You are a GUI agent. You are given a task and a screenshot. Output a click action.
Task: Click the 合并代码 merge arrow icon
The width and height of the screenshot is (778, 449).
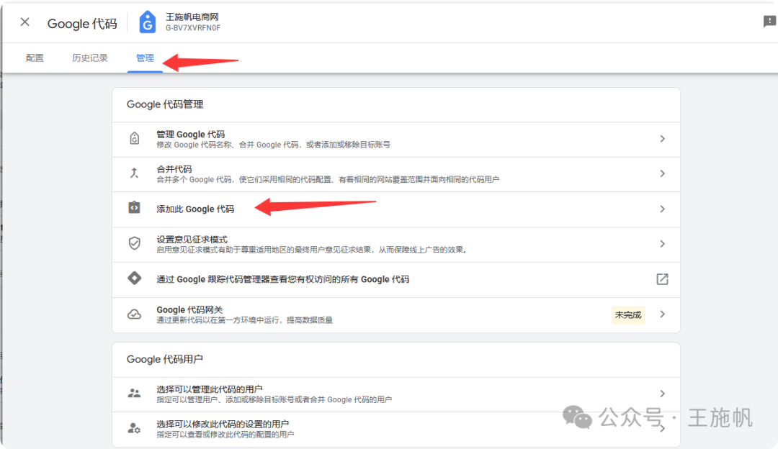(x=135, y=173)
